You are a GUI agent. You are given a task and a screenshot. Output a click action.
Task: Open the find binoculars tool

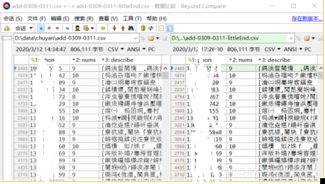[x=131, y=28]
